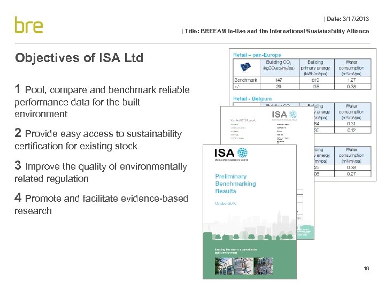Click Benchmark value 147 in pan-Europe table

pos(279,80)
